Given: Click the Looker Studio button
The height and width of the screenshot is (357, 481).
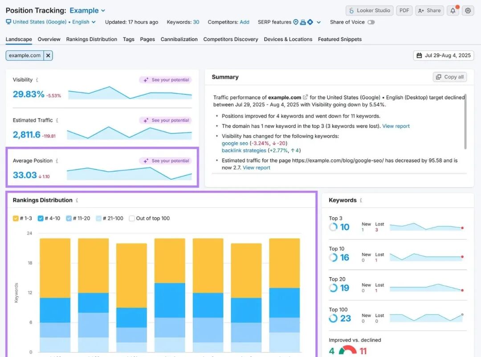Looking at the screenshot, I should pyautogui.click(x=369, y=10).
